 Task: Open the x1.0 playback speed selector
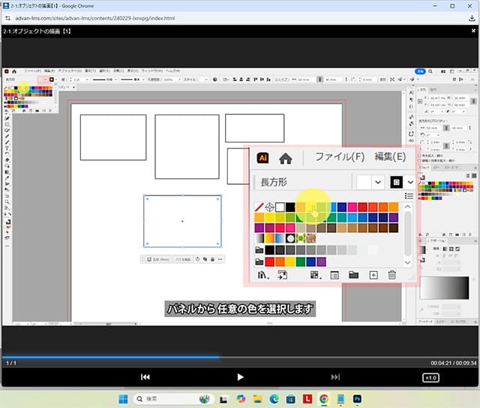click(x=430, y=377)
